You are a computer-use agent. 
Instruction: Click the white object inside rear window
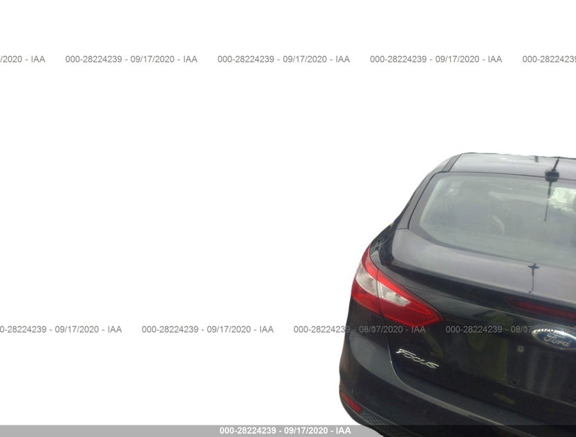click(564, 199)
